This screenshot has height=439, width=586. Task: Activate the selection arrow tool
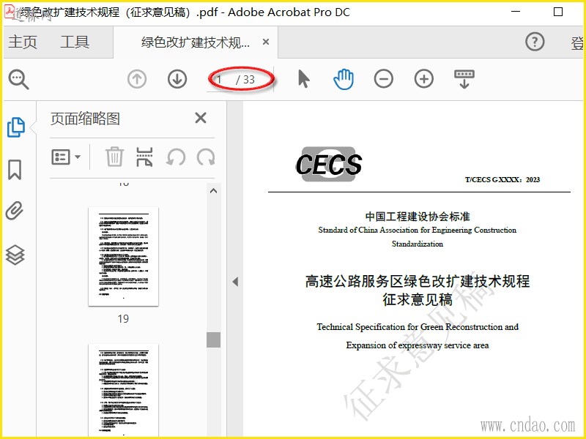pyautogui.click(x=304, y=79)
